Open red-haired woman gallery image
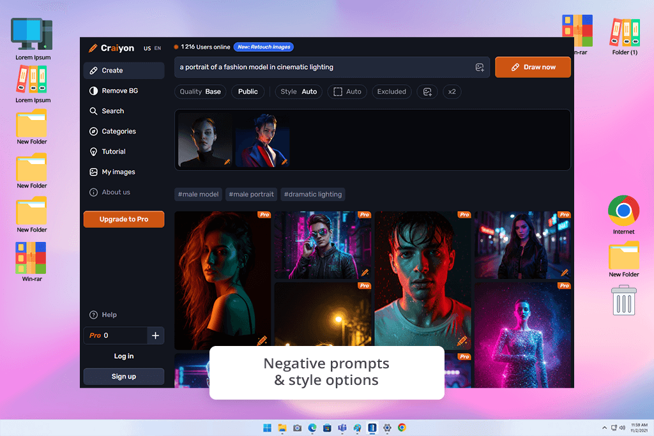The height and width of the screenshot is (436, 654). [x=222, y=280]
